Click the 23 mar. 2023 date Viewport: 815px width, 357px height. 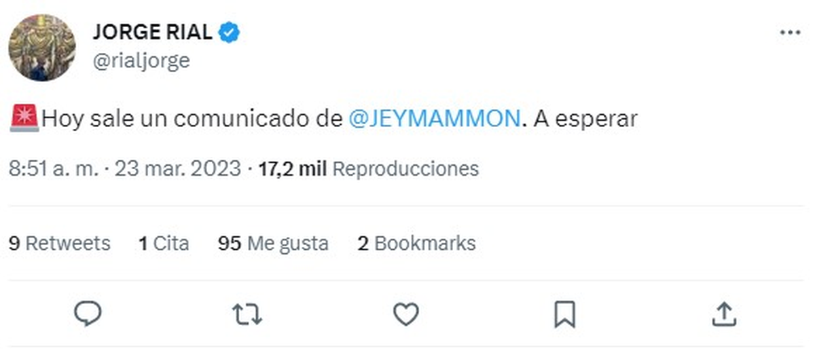click(178, 168)
